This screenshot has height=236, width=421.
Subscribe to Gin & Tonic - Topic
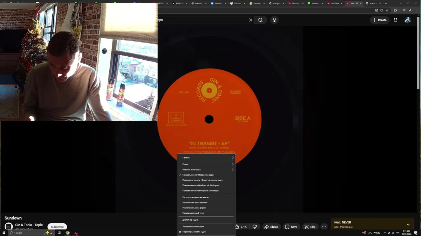click(x=57, y=227)
